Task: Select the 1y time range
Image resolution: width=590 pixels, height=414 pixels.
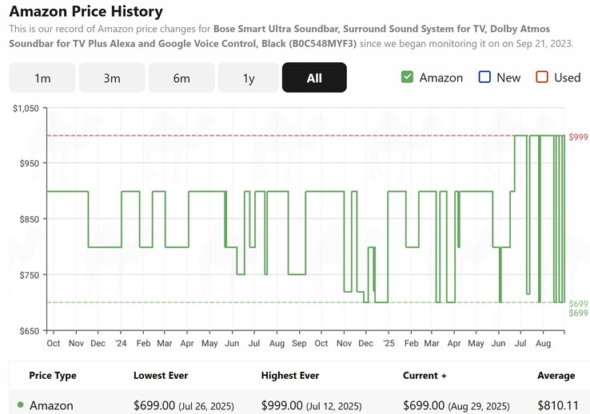Action: pos(249,77)
